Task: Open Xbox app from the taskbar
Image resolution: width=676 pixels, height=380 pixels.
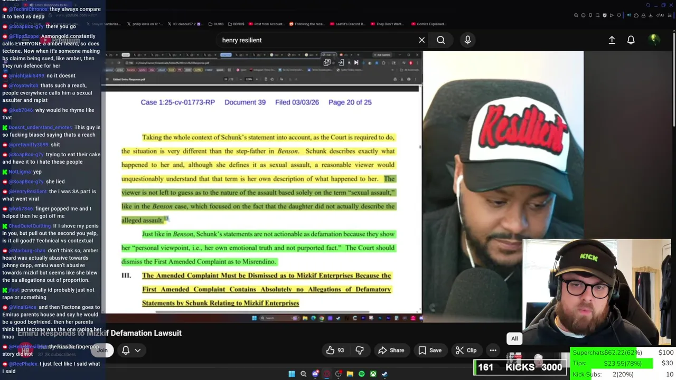Action: click(373, 374)
